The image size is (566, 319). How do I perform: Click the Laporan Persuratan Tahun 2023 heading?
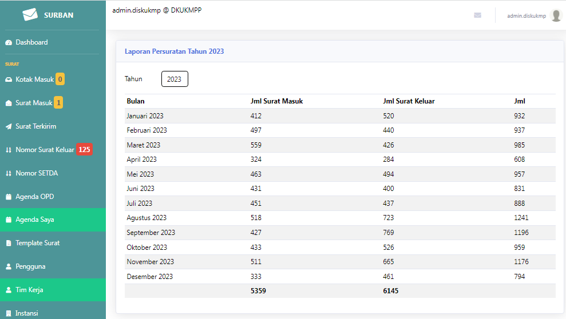point(175,51)
